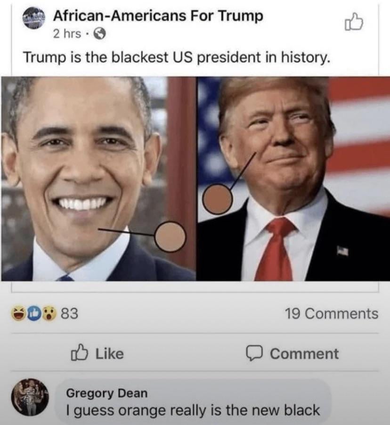Open the left portrait photo

98,179
